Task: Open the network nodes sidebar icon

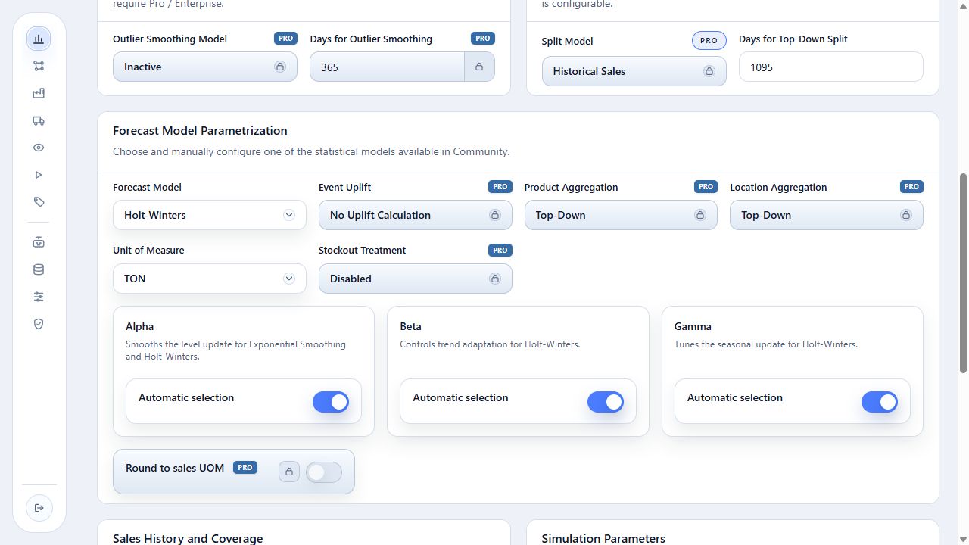Action: 39,66
